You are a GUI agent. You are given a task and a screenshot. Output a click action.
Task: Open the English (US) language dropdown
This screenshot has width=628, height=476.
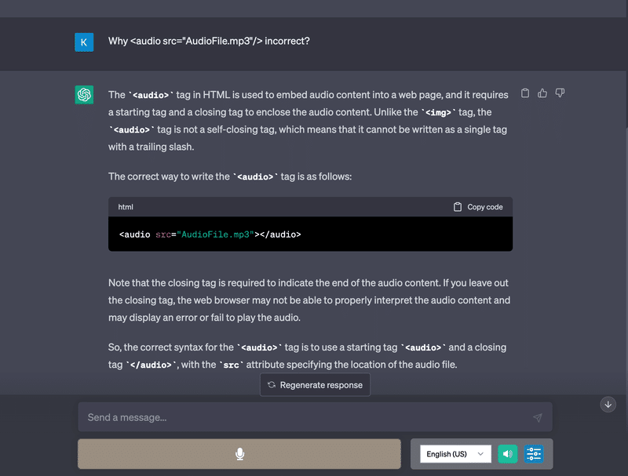[456, 454]
